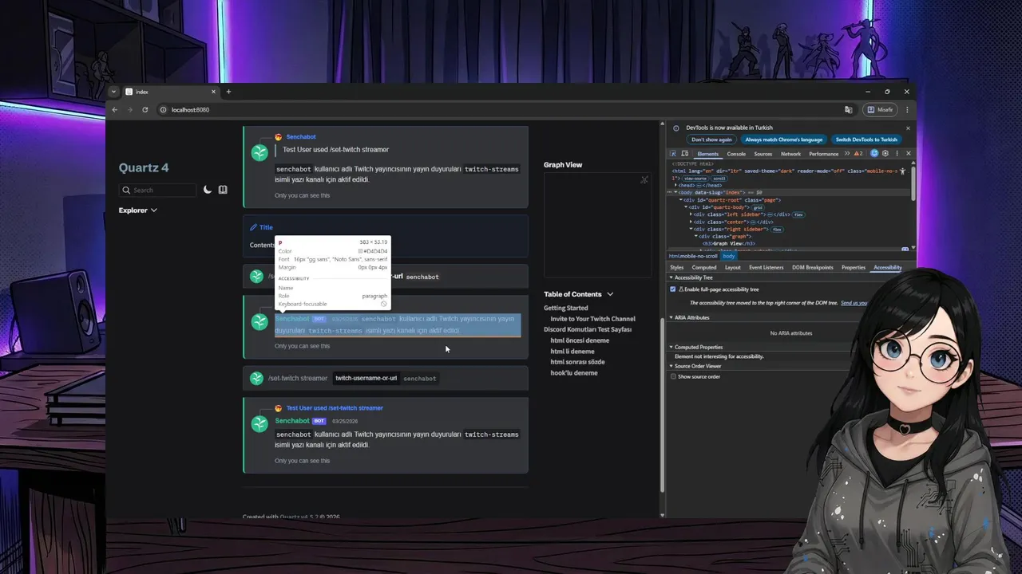Open the DevTools issues warning counter
Viewport: 1022px width, 574px height.
[858, 153]
